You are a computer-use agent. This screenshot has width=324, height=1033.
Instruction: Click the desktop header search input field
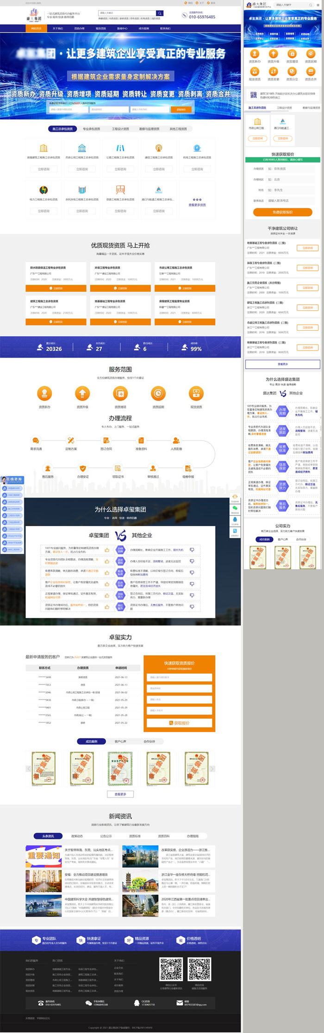click(x=127, y=13)
